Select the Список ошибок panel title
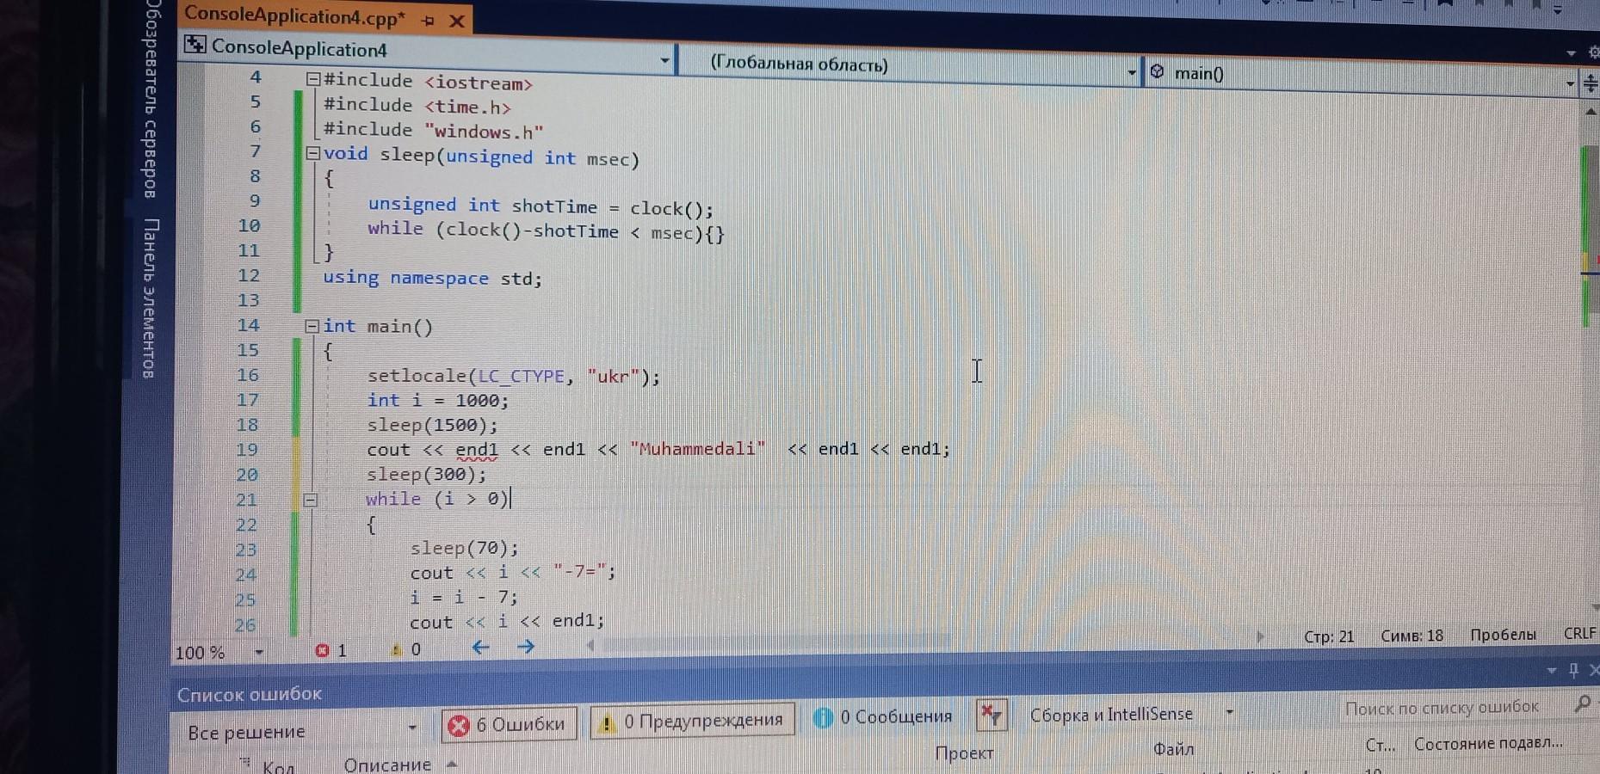Image resolution: width=1600 pixels, height=774 pixels. pos(250,694)
